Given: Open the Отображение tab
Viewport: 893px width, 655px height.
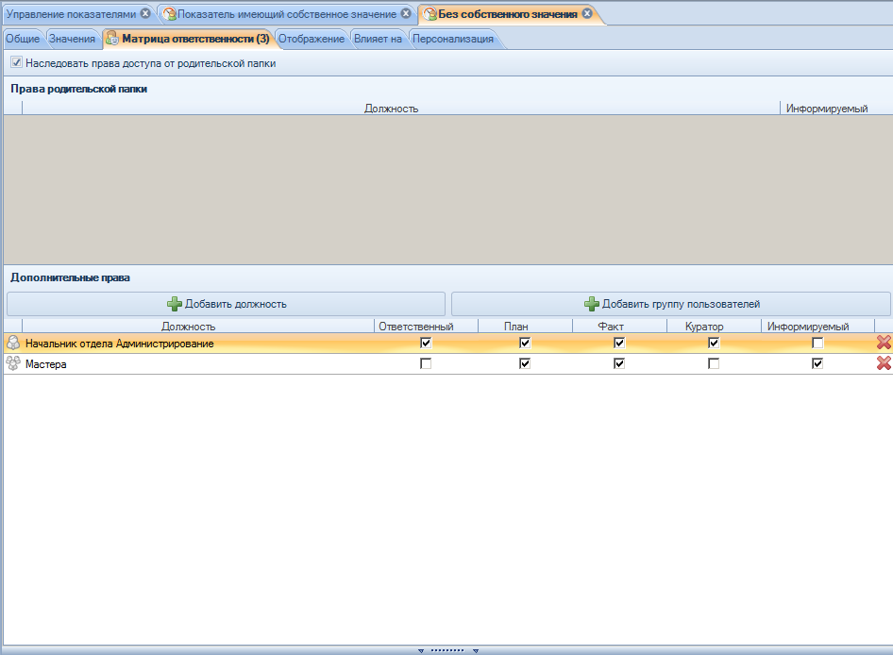Looking at the screenshot, I should 311,39.
